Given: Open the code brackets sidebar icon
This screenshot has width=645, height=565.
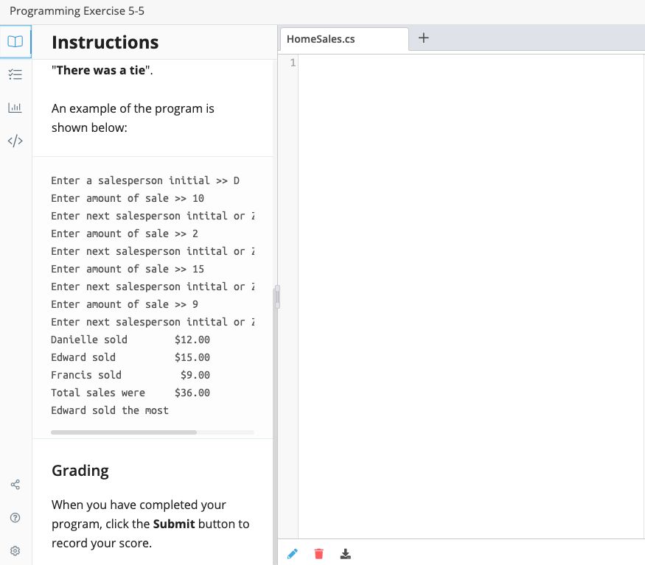Looking at the screenshot, I should [x=15, y=141].
